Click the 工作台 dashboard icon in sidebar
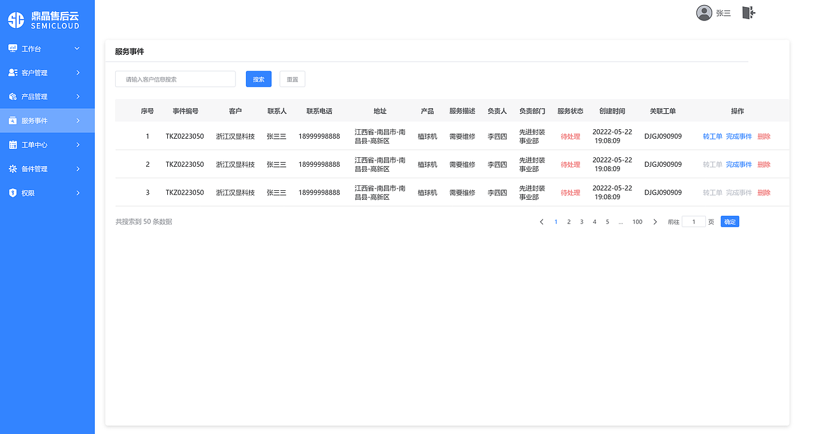 pos(13,48)
